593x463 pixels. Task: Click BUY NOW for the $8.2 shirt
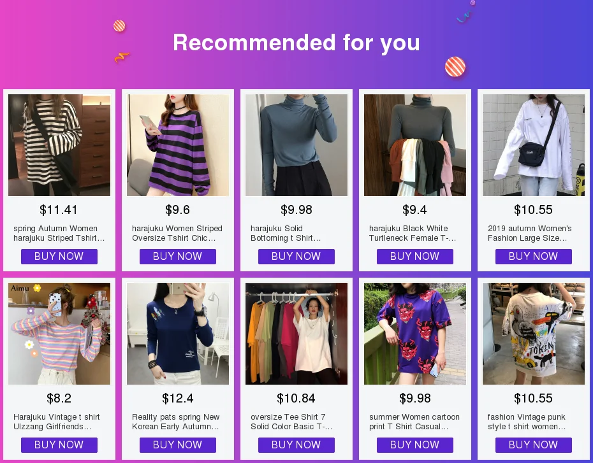59,445
